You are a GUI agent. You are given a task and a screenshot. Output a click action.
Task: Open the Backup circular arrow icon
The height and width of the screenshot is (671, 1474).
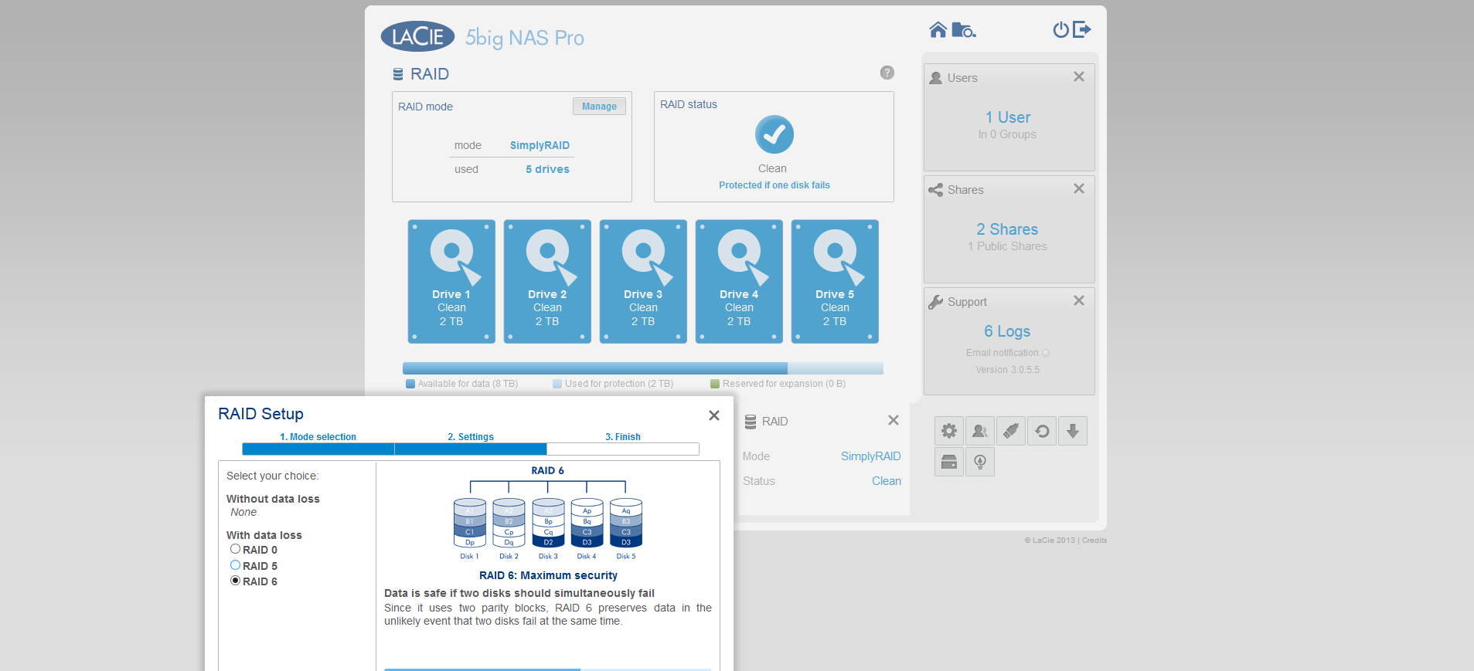click(x=1042, y=431)
